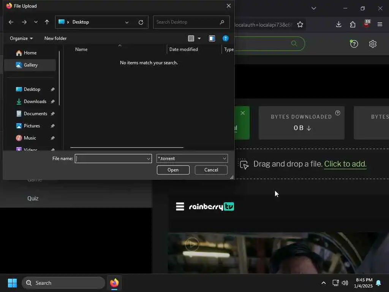Image resolution: width=389 pixels, height=292 pixels.
Task: Play the video thumbnail
Action: [192, 244]
